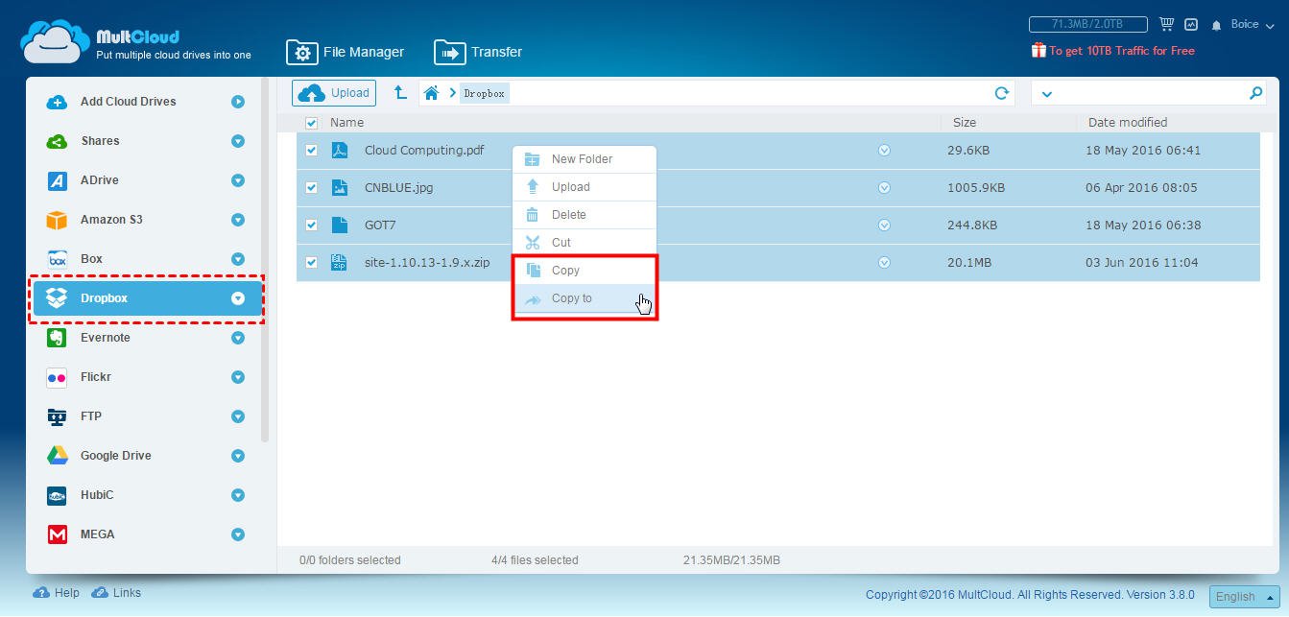Open the File Manager gear icon
The width and height of the screenshot is (1289, 617).
302,52
